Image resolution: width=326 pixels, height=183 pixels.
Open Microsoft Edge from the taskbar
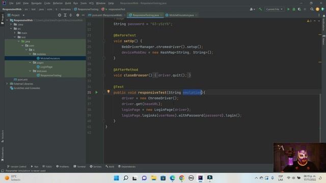pos(172,178)
